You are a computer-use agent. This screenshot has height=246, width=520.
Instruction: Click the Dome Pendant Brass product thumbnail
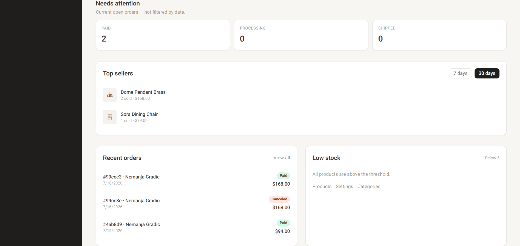(110, 95)
